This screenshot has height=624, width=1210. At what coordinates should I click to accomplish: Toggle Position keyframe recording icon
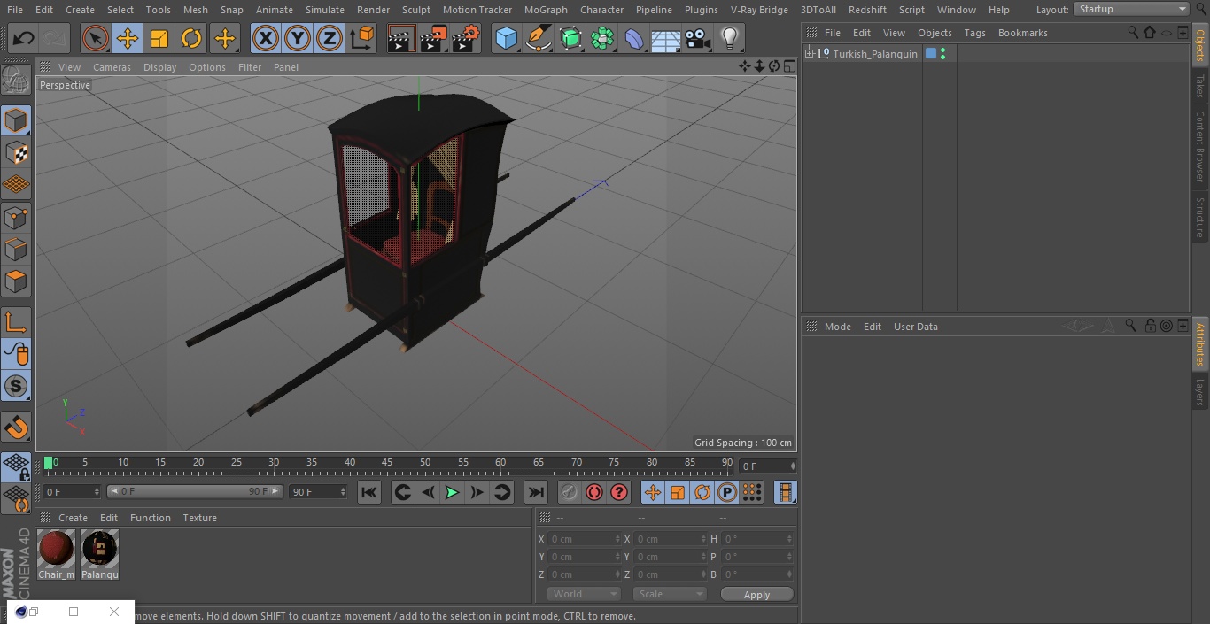[653, 492]
